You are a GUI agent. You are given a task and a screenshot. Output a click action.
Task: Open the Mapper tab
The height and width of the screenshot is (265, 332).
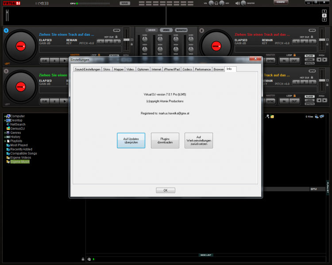tap(119, 69)
